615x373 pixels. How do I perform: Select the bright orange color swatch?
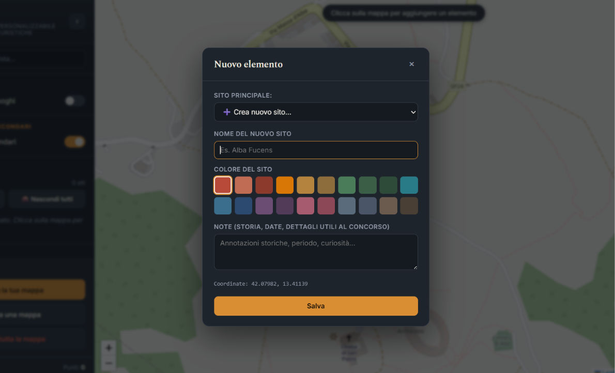(x=285, y=185)
